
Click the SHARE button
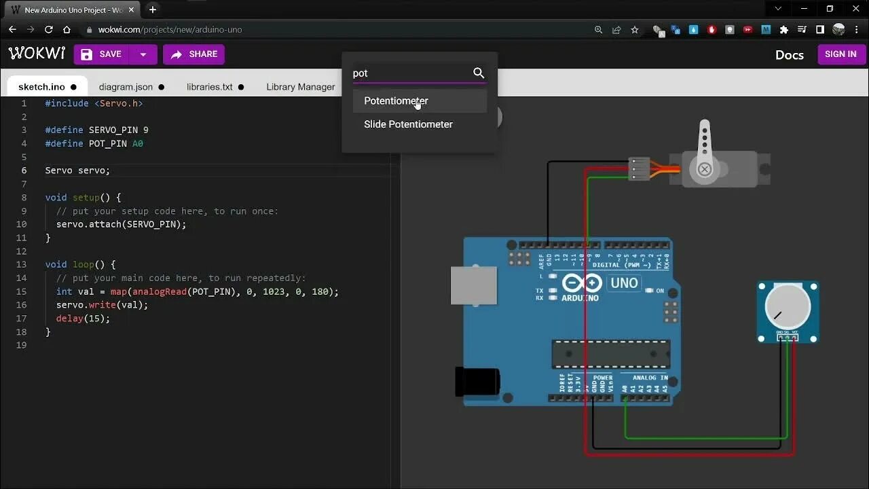click(193, 54)
